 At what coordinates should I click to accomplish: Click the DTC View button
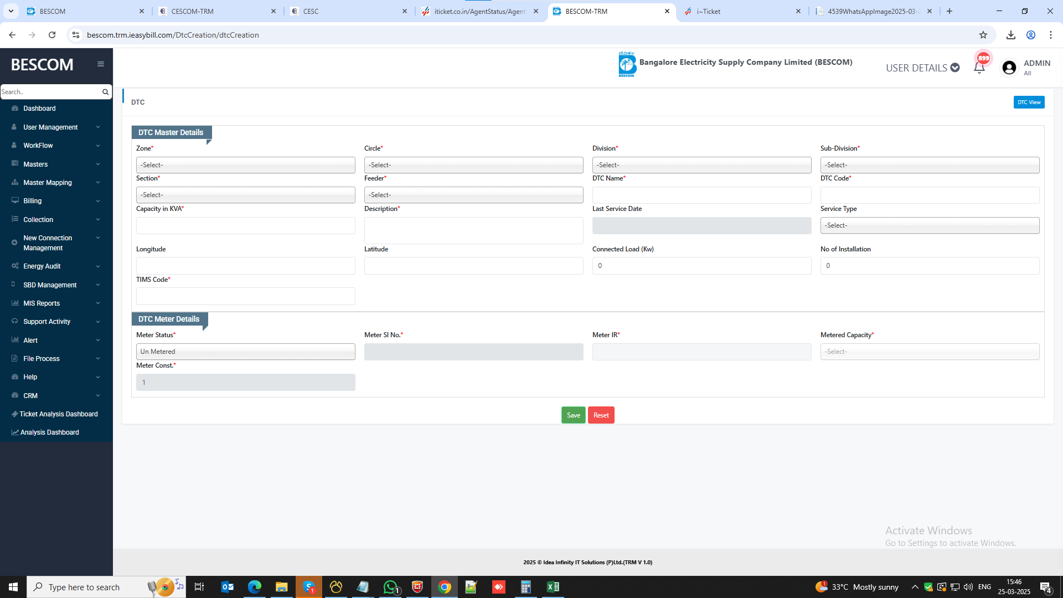pyautogui.click(x=1029, y=102)
